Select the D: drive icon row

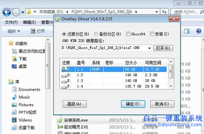pyautogui.click(x=64, y=76)
